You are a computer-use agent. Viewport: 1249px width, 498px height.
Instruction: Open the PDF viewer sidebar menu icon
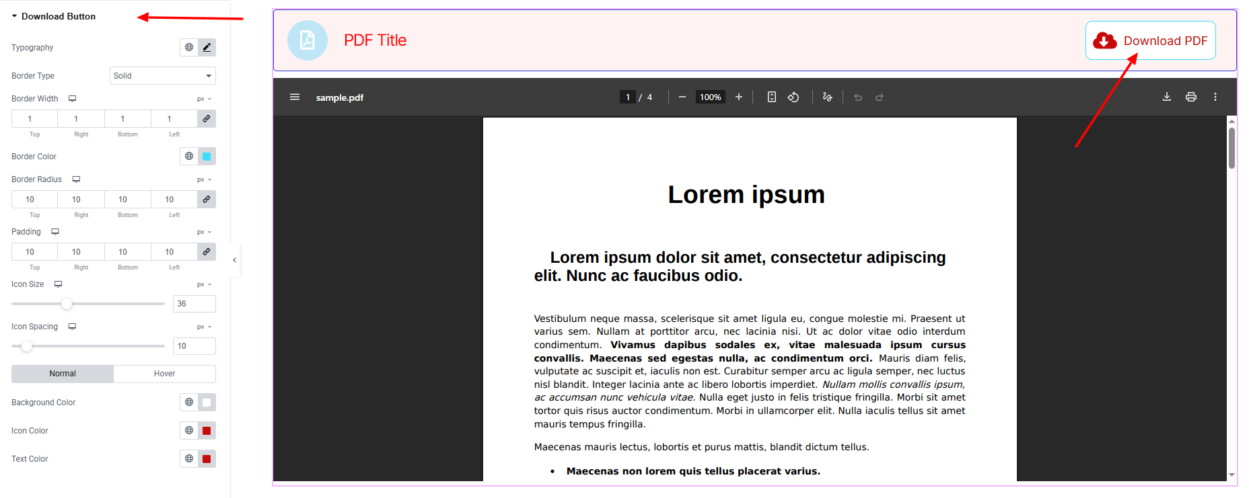(x=295, y=97)
